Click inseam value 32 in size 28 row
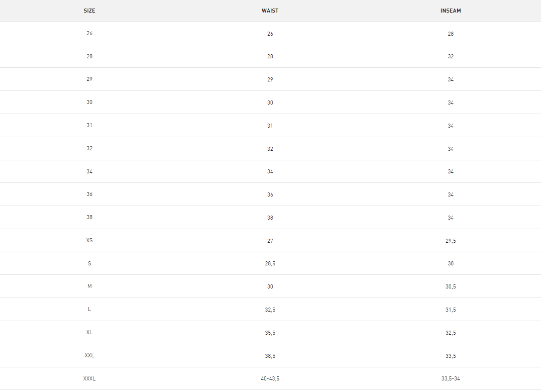Viewport: 541px width, 390px height. coord(451,57)
